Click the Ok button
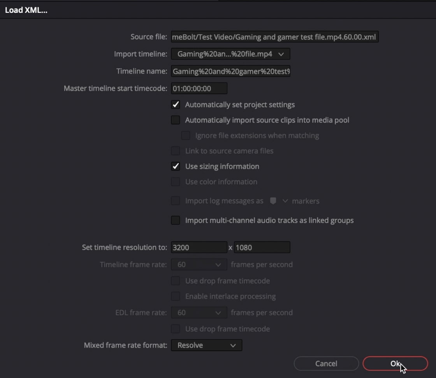 coord(395,363)
